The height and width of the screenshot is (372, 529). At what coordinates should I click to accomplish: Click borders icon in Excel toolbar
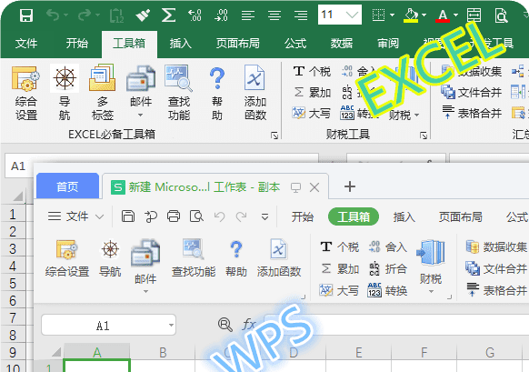click(378, 15)
